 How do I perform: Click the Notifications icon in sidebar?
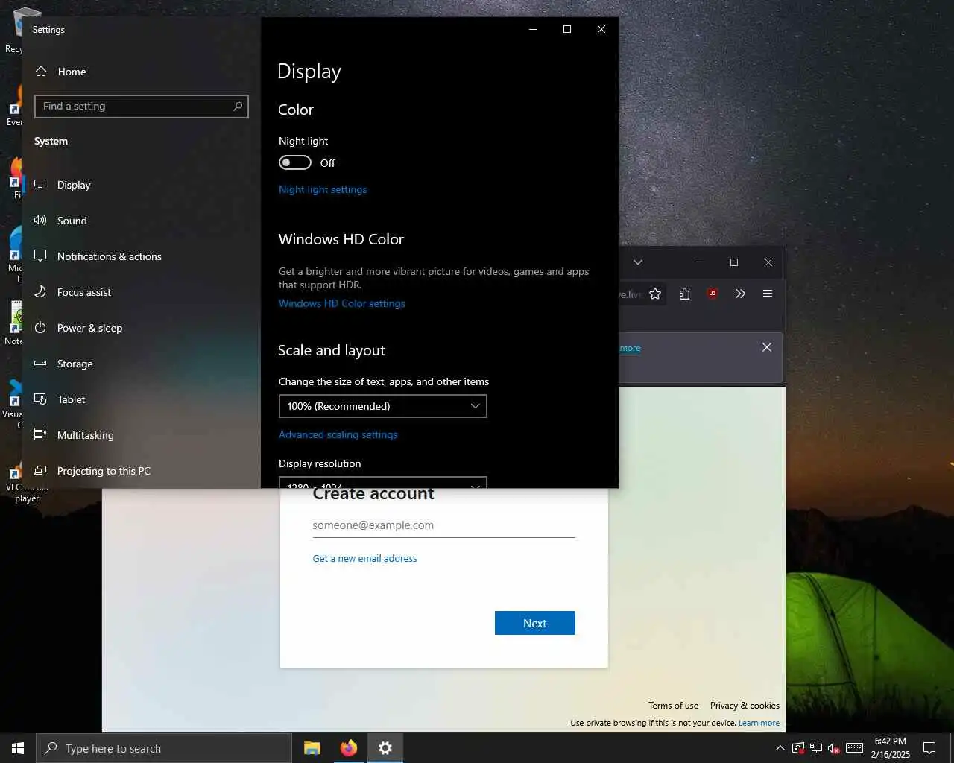tap(40, 256)
